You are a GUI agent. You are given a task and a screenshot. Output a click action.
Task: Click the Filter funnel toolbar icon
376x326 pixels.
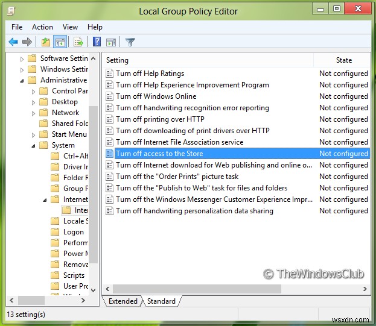130,42
